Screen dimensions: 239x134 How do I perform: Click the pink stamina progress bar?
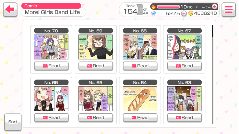tap(168, 7)
